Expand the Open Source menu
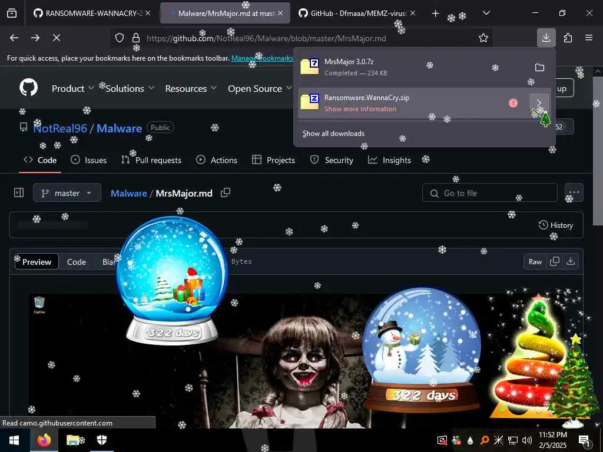Image resolution: width=603 pixels, height=452 pixels. [x=260, y=88]
